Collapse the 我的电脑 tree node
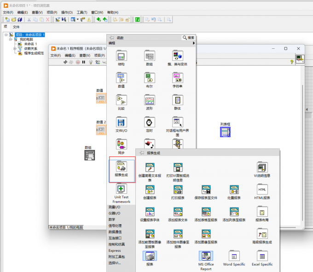 [x=11, y=39]
